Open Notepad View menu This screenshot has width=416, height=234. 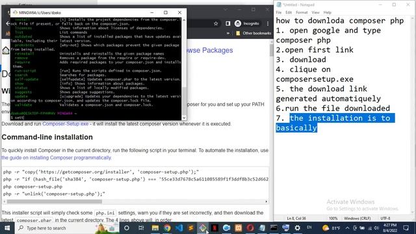(x=315, y=12)
